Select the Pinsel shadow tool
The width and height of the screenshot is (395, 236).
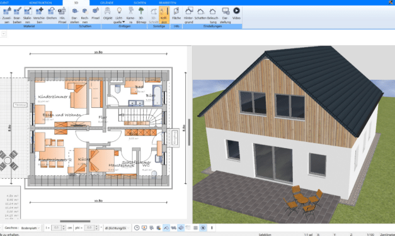(x=96, y=14)
